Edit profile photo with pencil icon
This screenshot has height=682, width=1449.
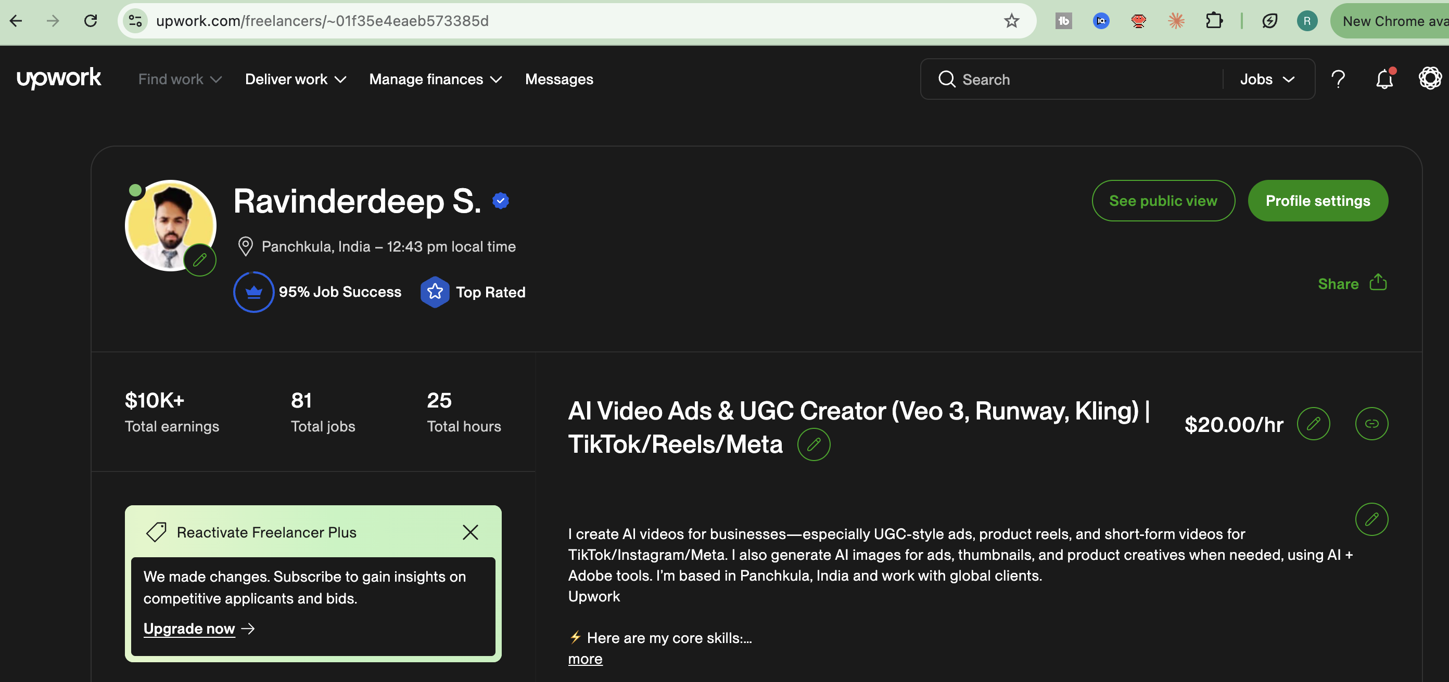tap(200, 260)
